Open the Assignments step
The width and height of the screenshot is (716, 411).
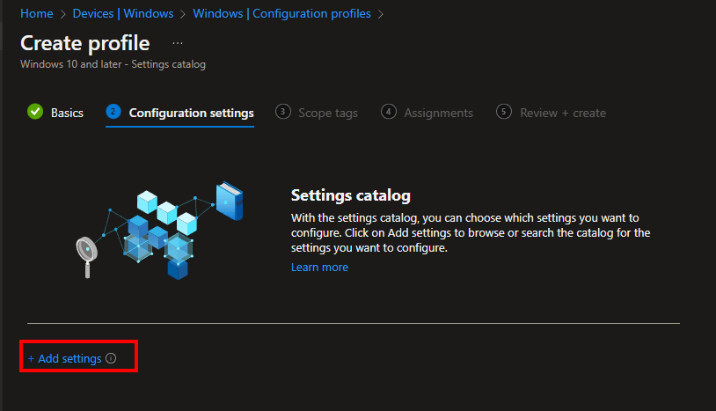click(438, 113)
